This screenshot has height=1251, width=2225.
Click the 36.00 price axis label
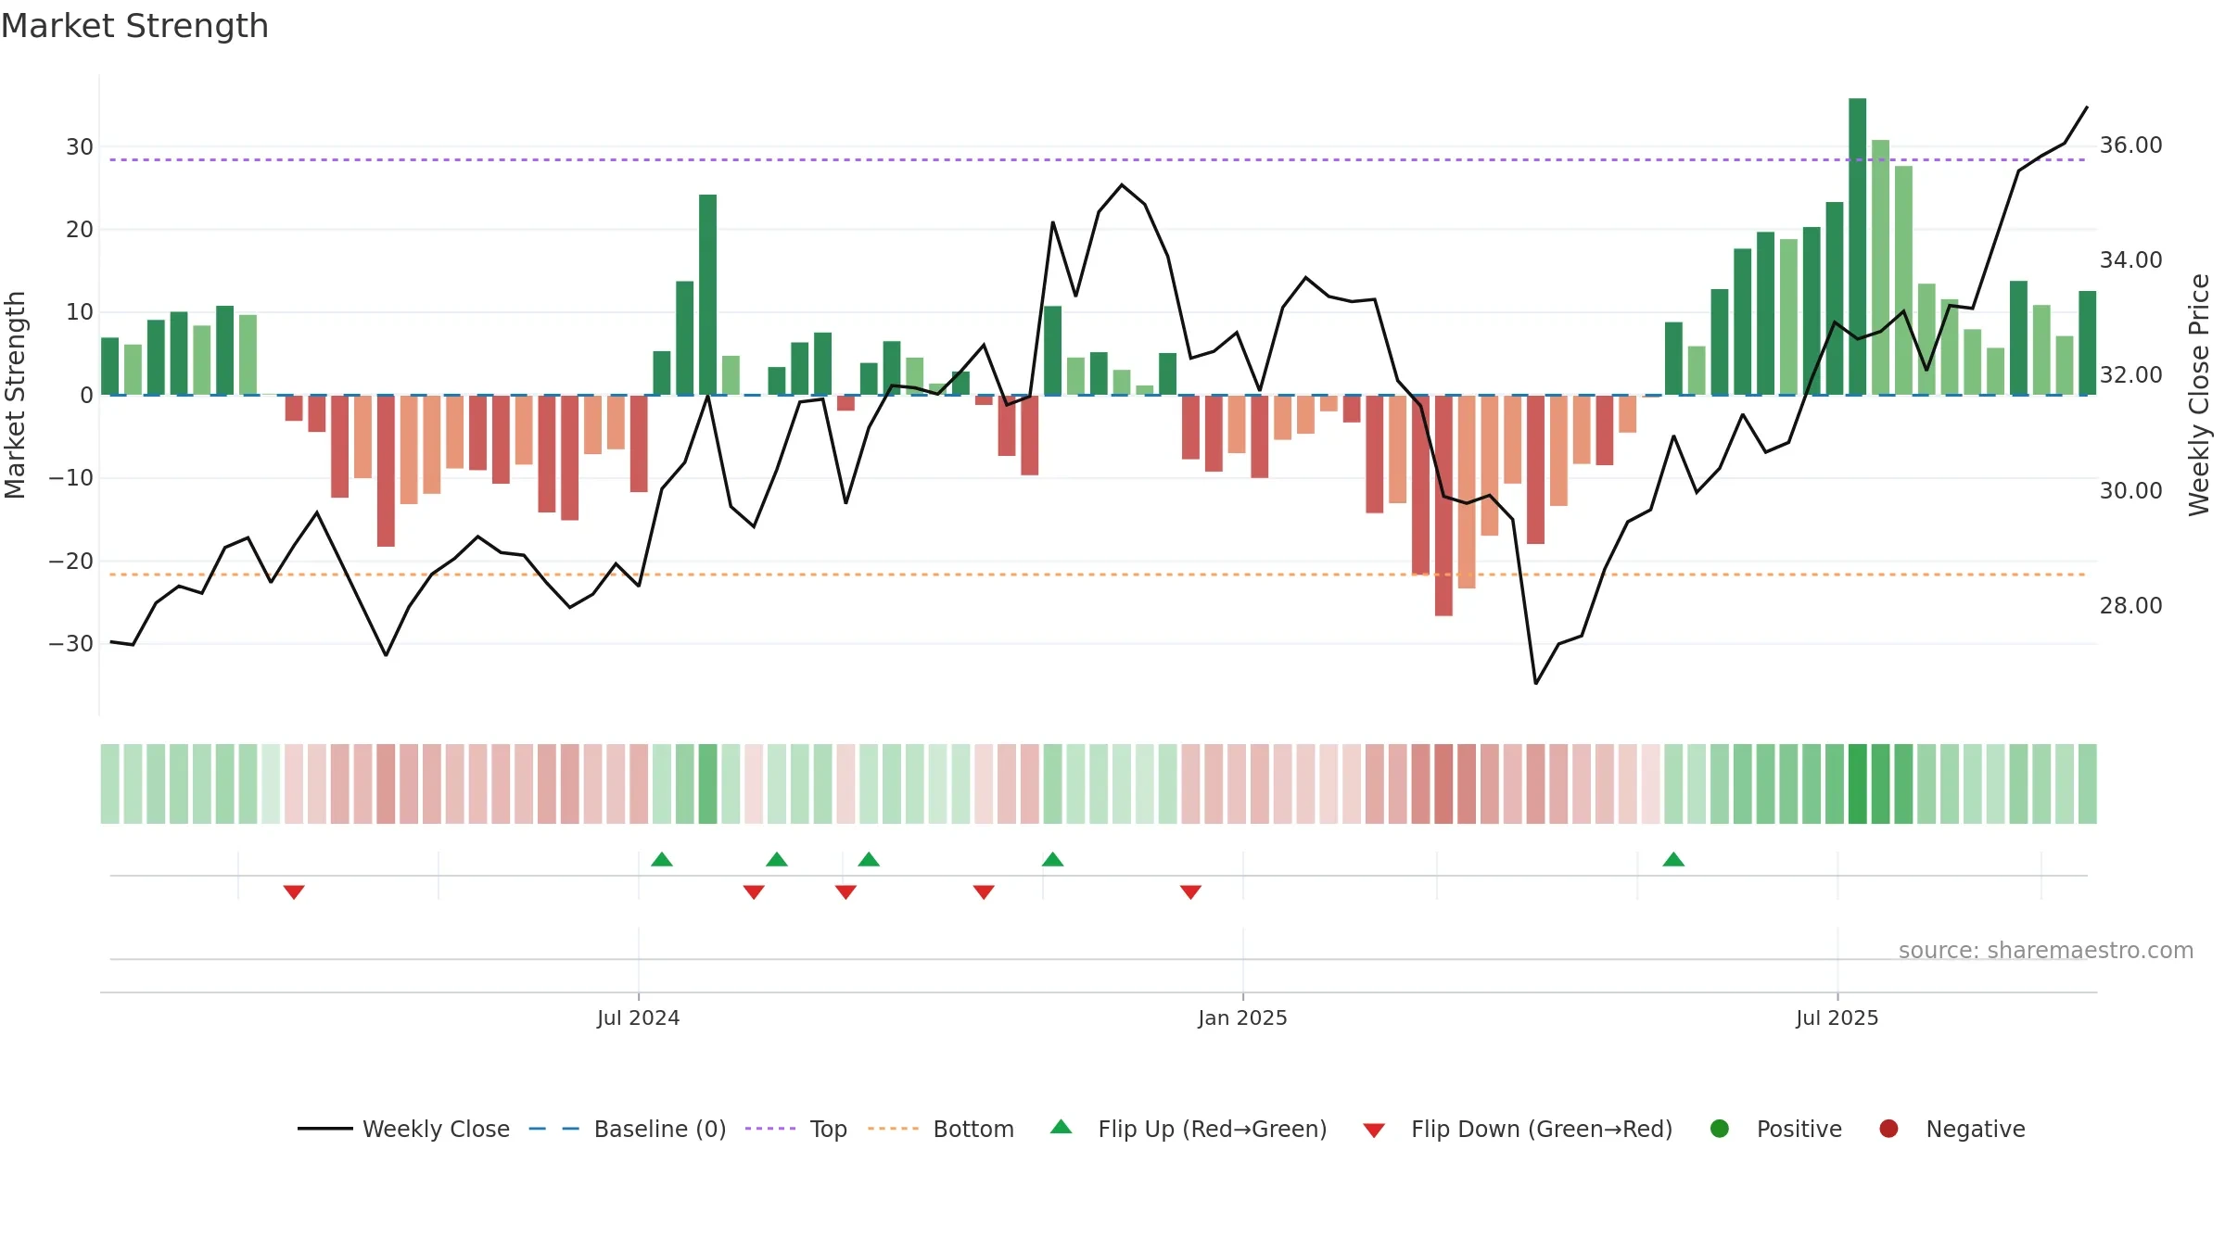point(2131,145)
